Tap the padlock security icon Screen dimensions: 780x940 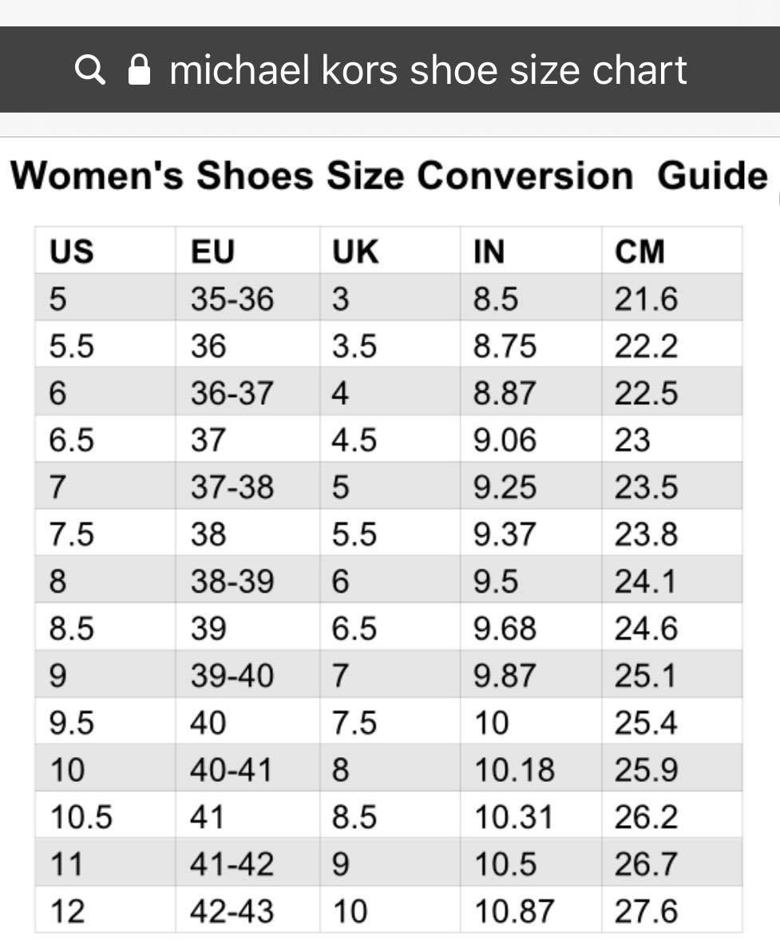[x=140, y=70]
